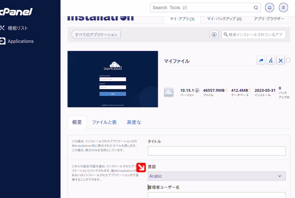Click the clone icon for マイファイル
Viewport: 295px width, 198px height.
pyautogui.click(x=271, y=61)
